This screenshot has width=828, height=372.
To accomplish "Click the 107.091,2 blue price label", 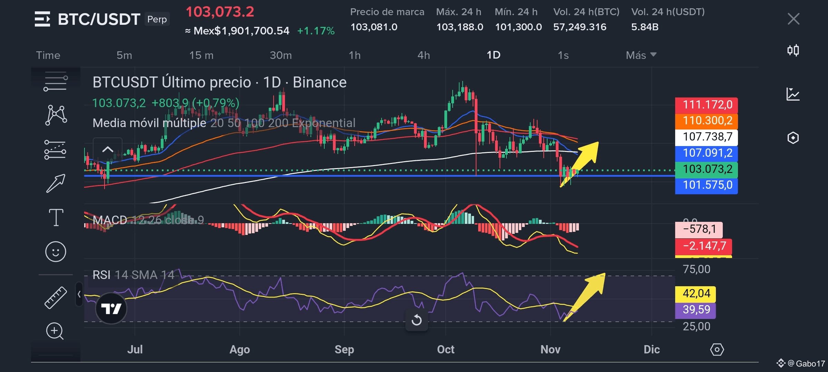I will coord(706,153).
